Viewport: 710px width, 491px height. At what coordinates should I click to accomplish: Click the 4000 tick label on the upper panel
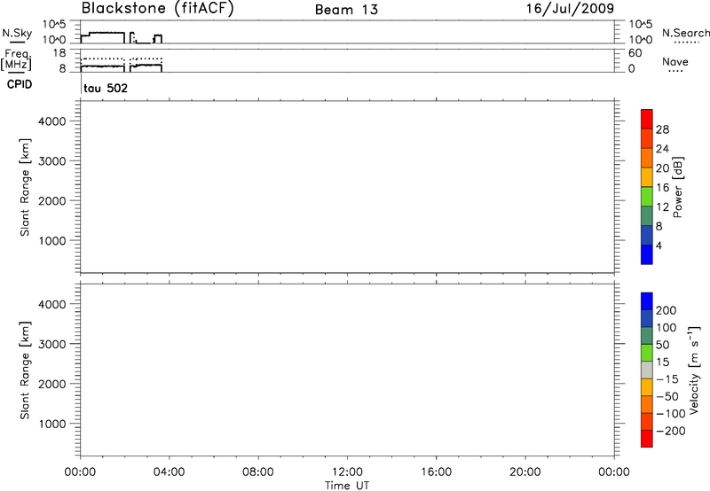[x=52, y=121]
